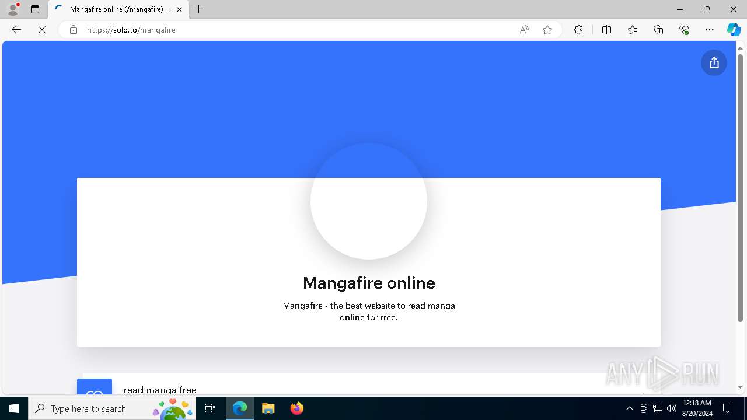Go back to the previous page
This screenshot has width=747, height=420.
pos(16,30)
